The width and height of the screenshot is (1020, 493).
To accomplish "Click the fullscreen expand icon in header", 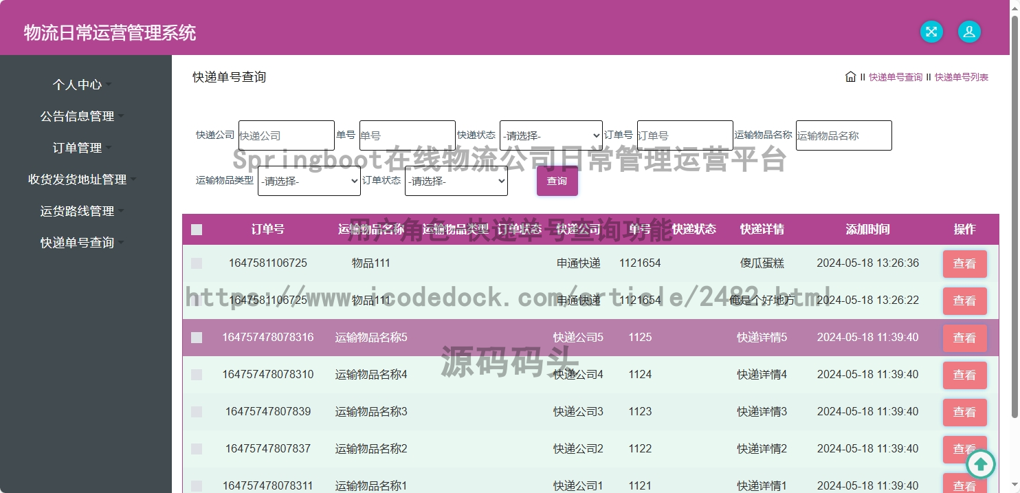I will pyautogui.click(x=931, y=32).
